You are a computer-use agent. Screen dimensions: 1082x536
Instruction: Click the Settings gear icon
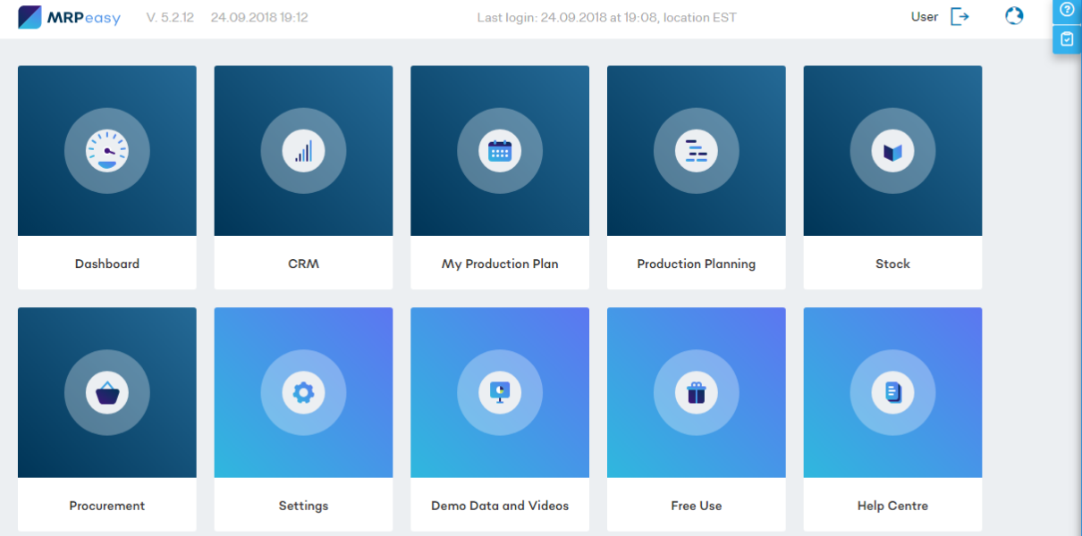coord(303,393)
